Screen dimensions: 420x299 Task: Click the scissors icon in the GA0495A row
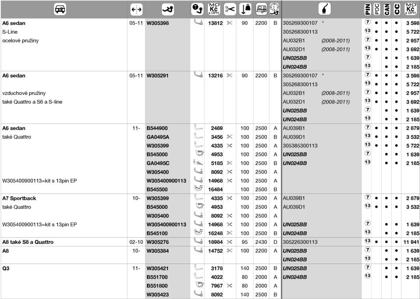(230, 137)
